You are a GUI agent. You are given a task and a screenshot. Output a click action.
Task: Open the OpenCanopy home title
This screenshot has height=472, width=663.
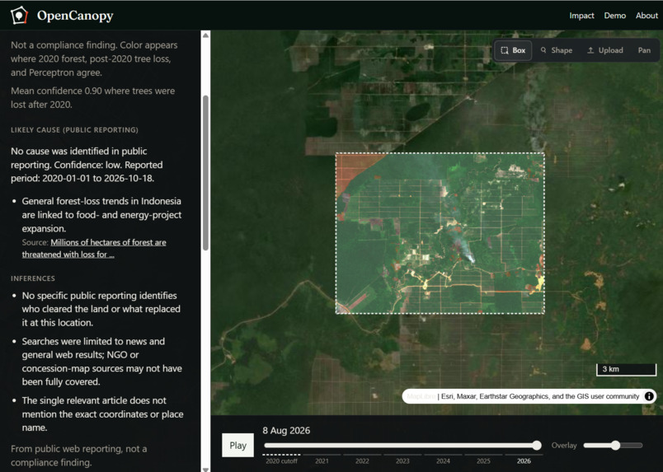click(x=75, y=16)
